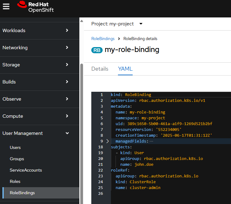Select the YAML tab
Screen dimensions: 231x204
pyautogui.click(x=125, y=69)
